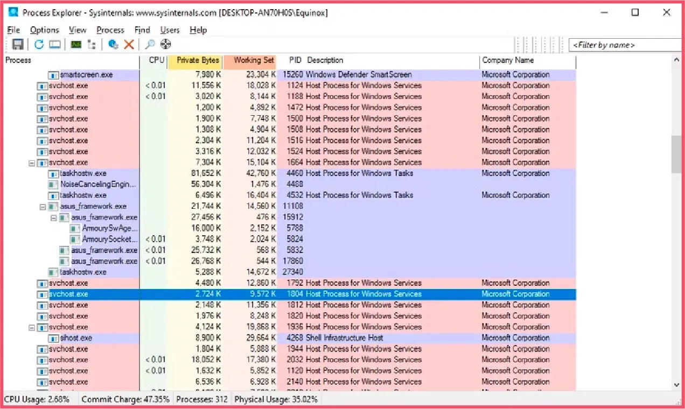Open the Process menu
Viewport: 685px width, 409px height.
tap(110, 30)
